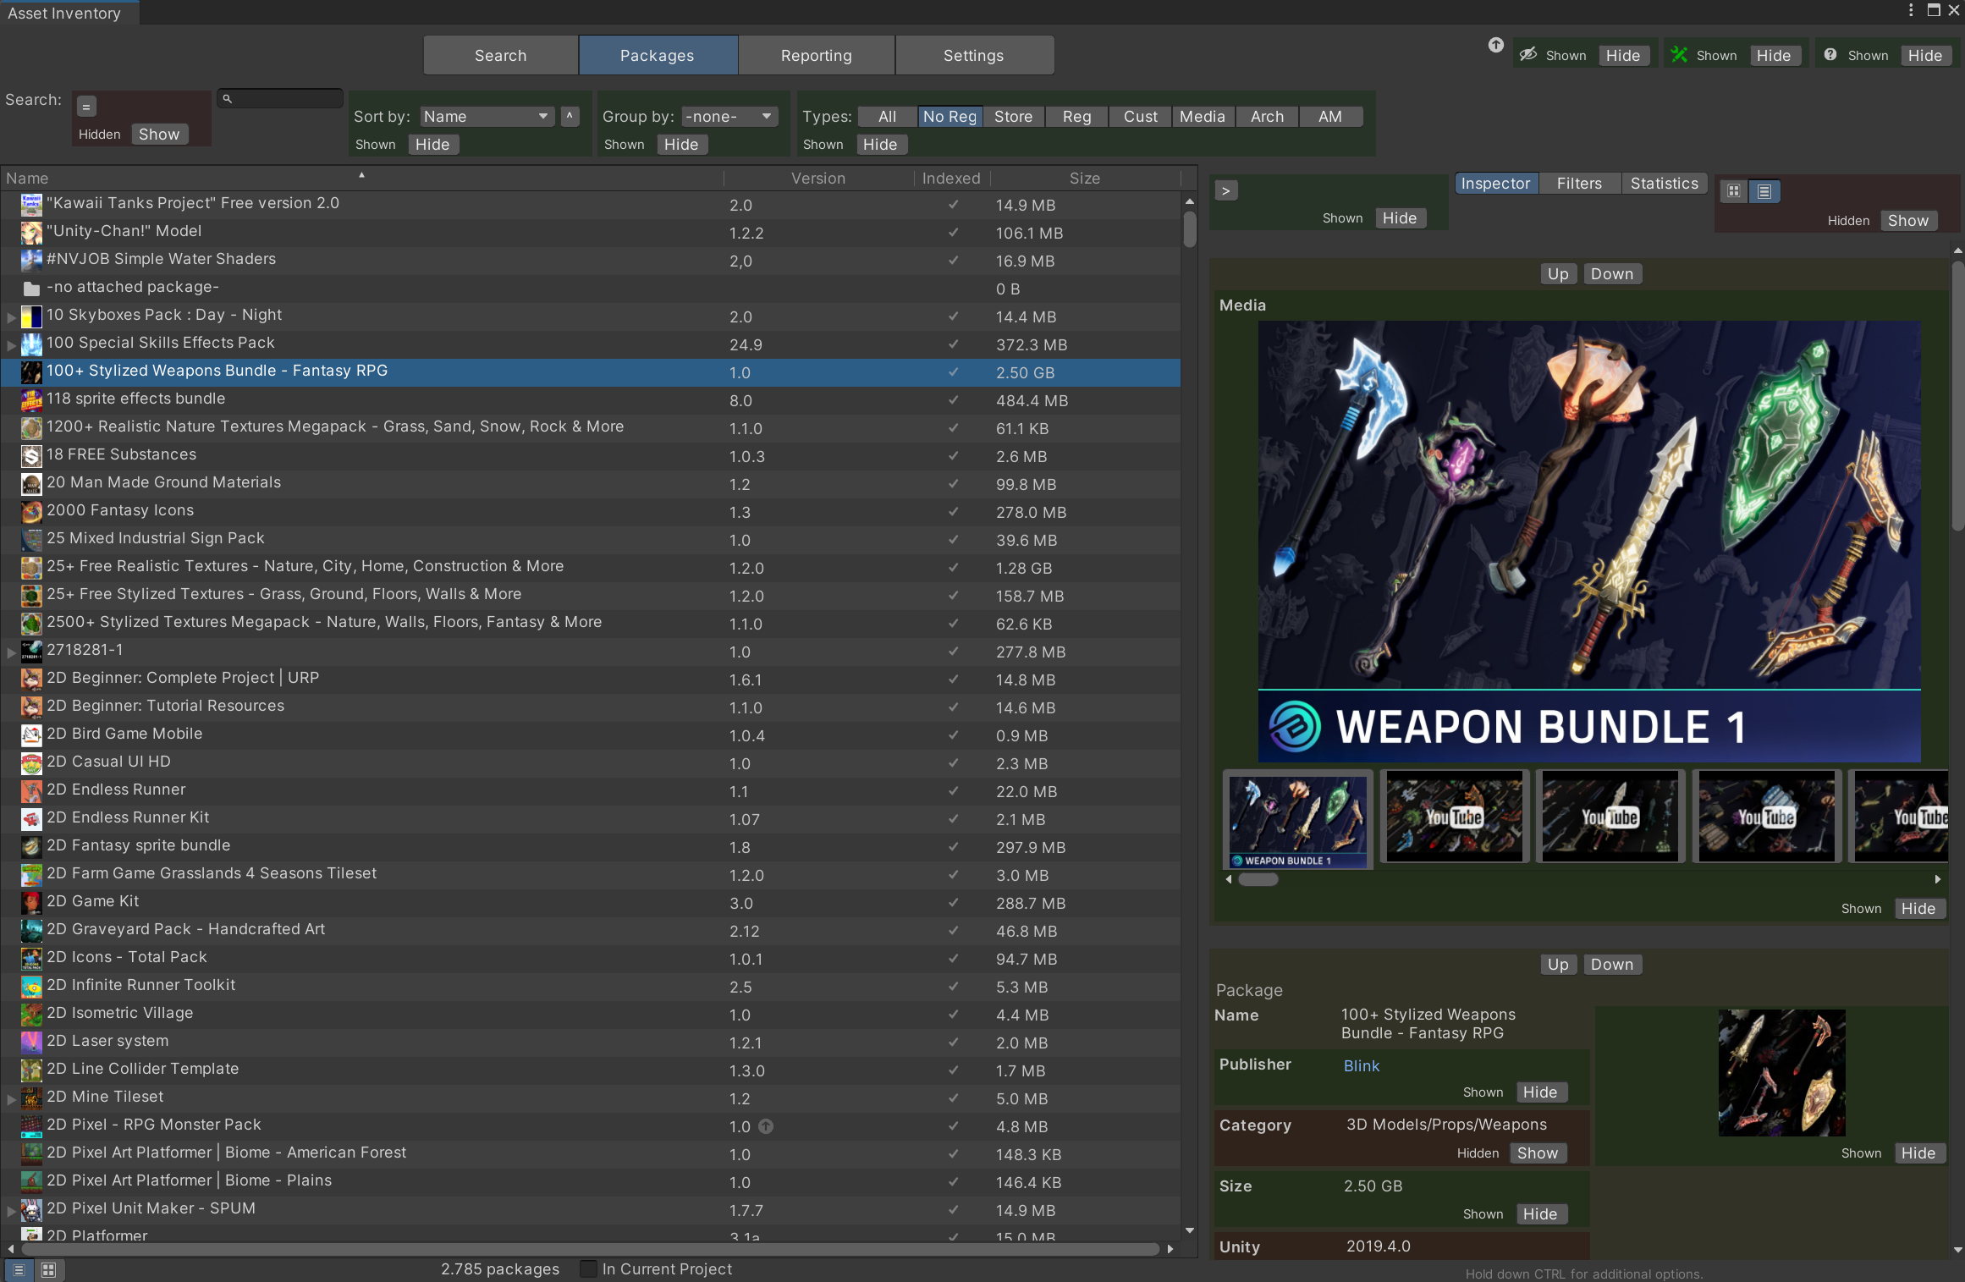Click the Unity-Chan Model package icon

click(x=31, y=233)
